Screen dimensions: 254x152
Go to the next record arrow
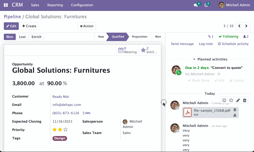246,26
